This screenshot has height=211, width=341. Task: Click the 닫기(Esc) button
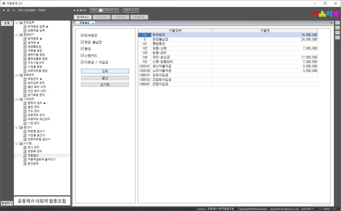pos(83,17)
